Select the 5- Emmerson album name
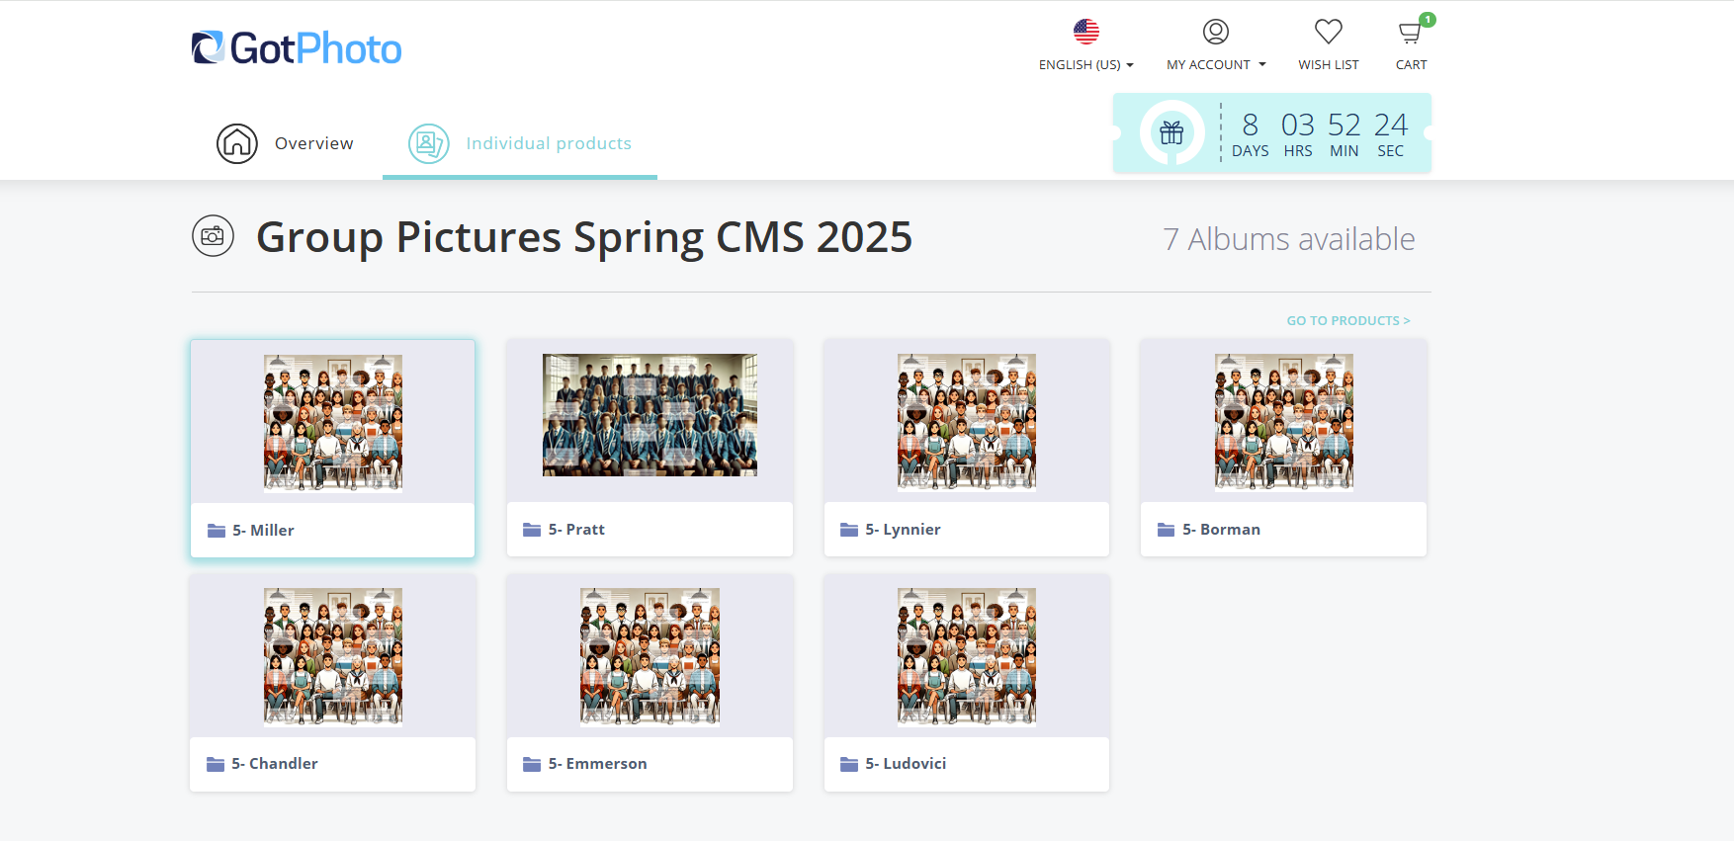Screen dimensions: 1734x841 pyautogui.click(x=598, y=764)
